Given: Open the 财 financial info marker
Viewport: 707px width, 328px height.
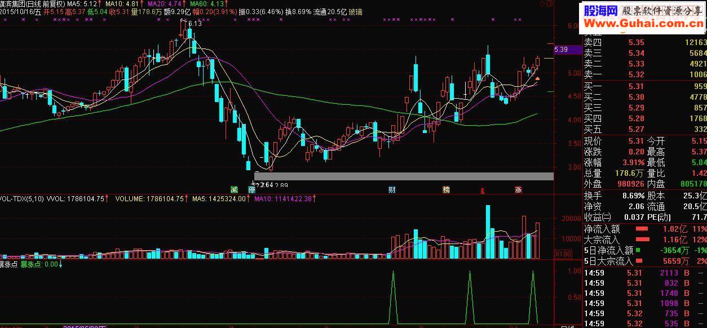Looking at the screenshot, I should click(392, 189).
